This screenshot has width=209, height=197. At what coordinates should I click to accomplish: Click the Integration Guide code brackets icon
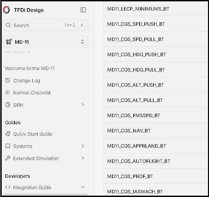(8, 187)
